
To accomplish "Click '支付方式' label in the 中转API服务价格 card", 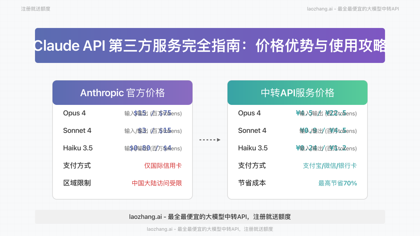I will coord(252,165).
